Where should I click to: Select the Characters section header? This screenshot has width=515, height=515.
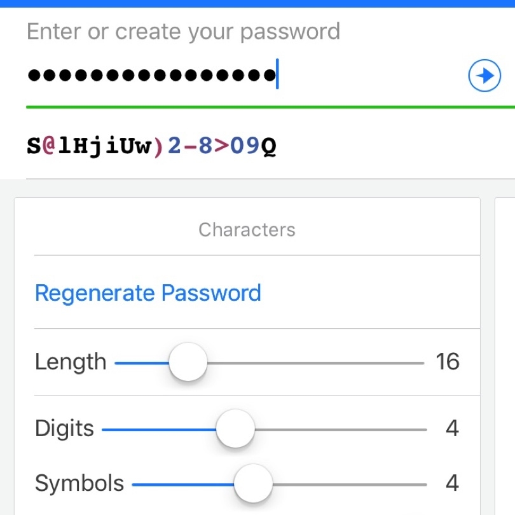[x=247, y=230]
